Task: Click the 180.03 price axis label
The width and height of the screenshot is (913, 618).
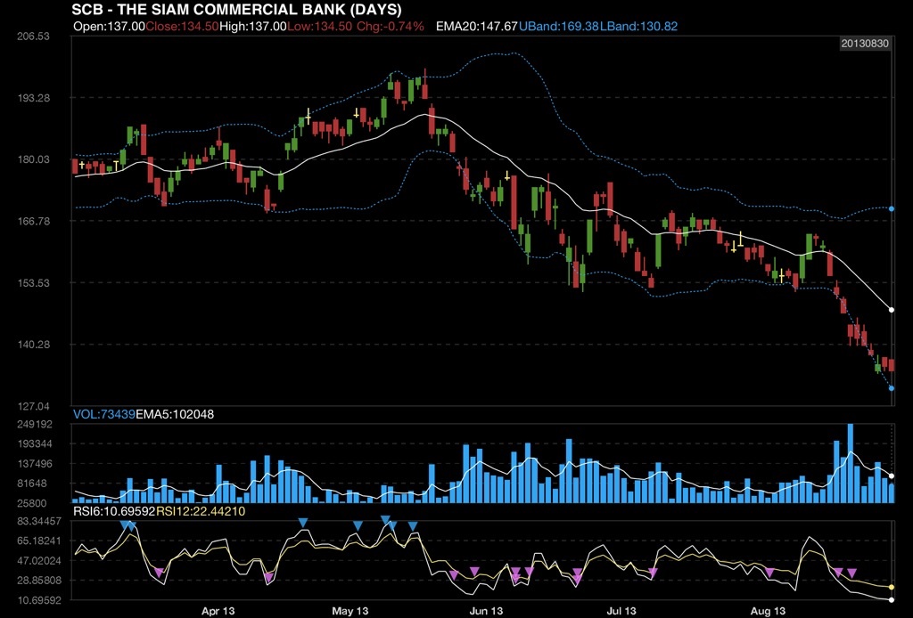Action: (x=33, y=159)
